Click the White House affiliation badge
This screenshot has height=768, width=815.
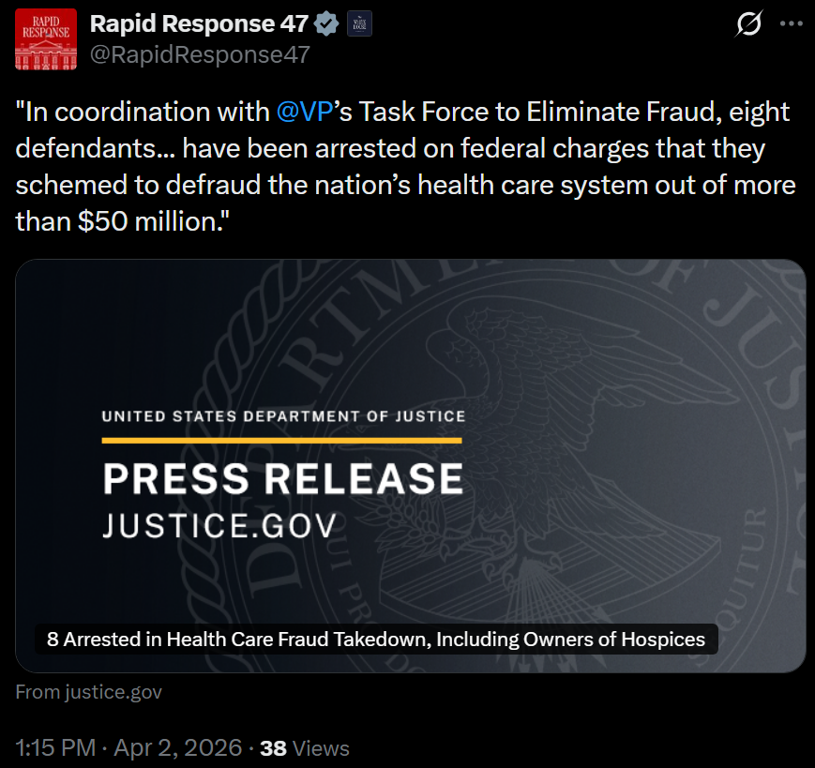click(x=359, y=24)
